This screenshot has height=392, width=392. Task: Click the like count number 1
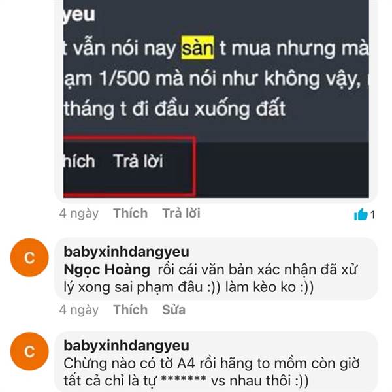372,215
